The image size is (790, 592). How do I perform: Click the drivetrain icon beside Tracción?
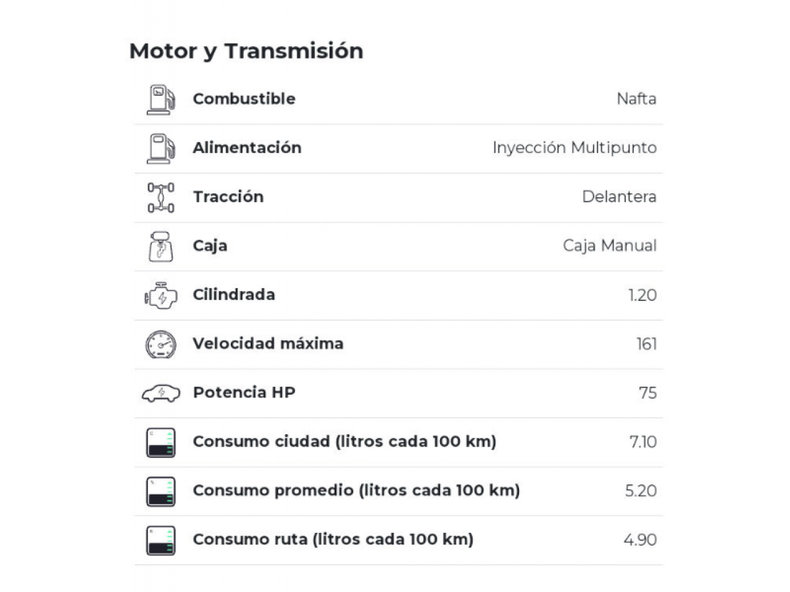pyautogui.click(x=160, y=197)
